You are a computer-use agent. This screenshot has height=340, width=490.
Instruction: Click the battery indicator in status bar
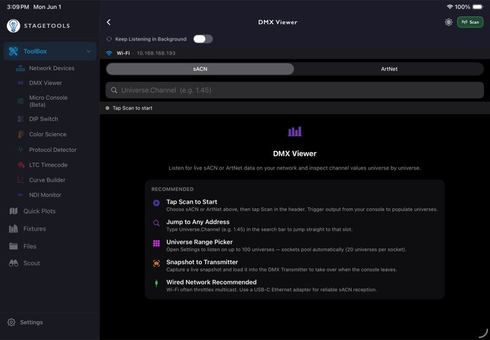coord(478,7)
